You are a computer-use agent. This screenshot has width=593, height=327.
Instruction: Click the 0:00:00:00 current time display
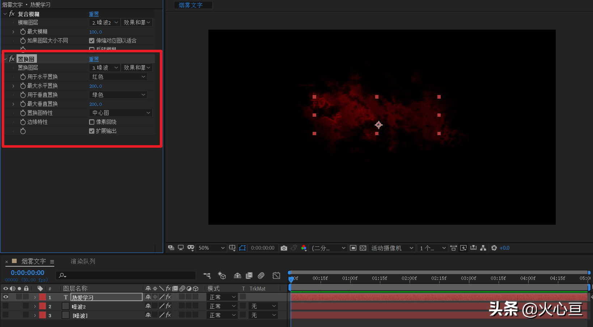point(27,273)
